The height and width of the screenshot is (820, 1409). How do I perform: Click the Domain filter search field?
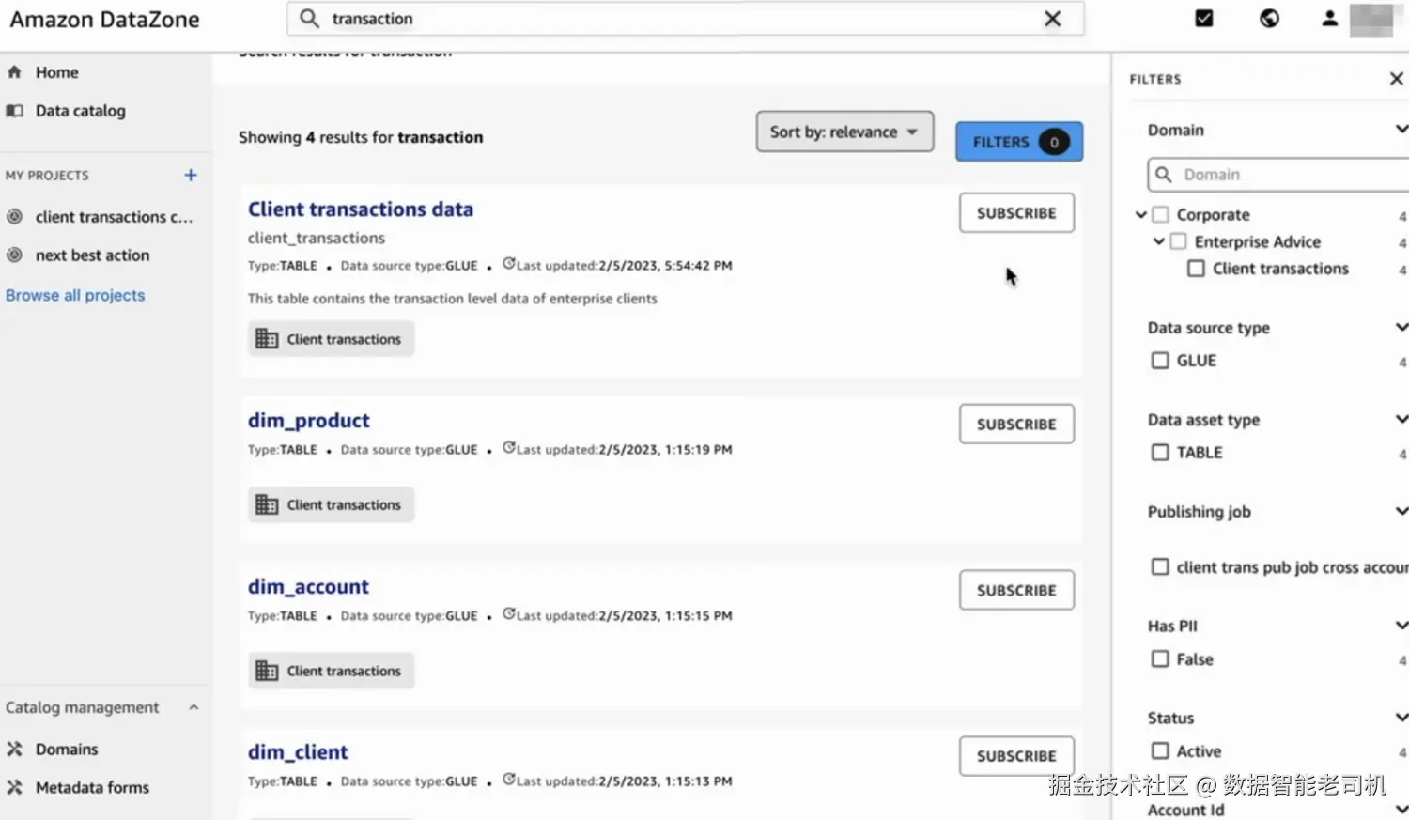(x=1287, y=175)
